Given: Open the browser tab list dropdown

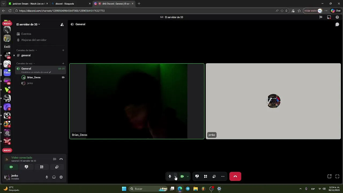Looking at the screenshot, I should pos(3,4).
